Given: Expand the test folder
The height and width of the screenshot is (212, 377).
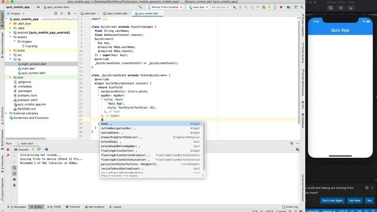Looking at the screenshot, I should coord(11,77).
